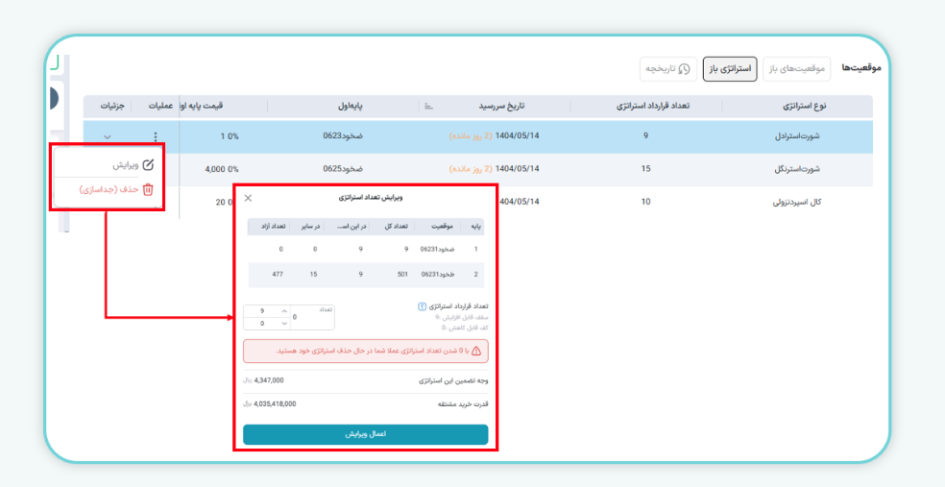Image resolution: width=945 pixels, height=487 pixels.
Task: Click the اعمال ویرایش button
Action: [365, 434]
